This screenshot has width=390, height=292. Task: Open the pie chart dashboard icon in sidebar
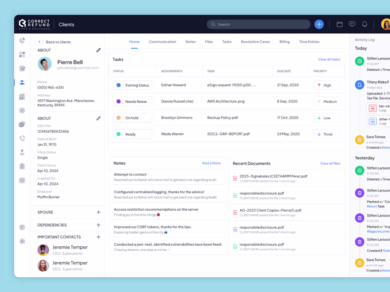click(22, 40)
